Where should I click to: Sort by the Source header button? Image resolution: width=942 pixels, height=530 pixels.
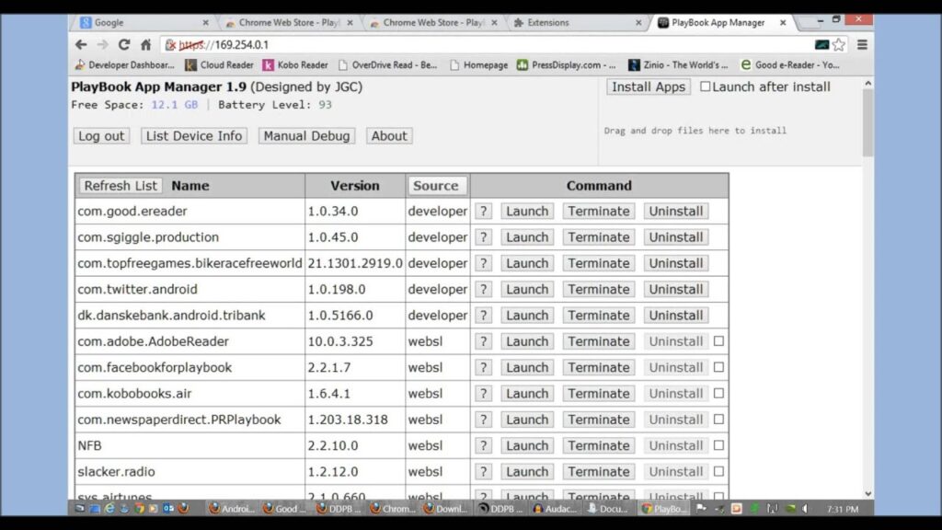click(435, 186)
